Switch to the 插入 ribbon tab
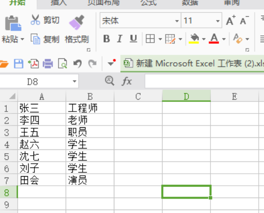 pos(58,3)
